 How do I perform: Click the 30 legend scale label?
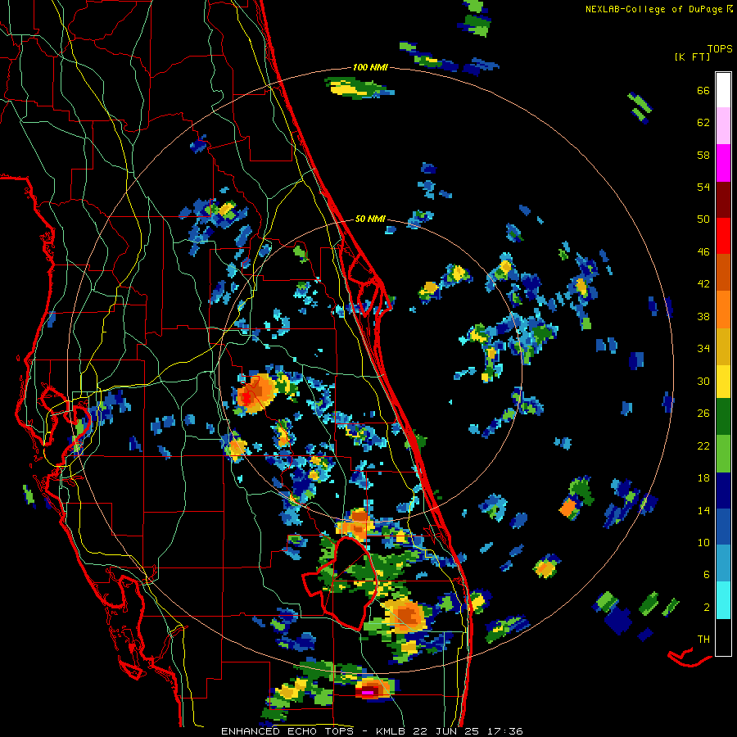tap(703, 381)
